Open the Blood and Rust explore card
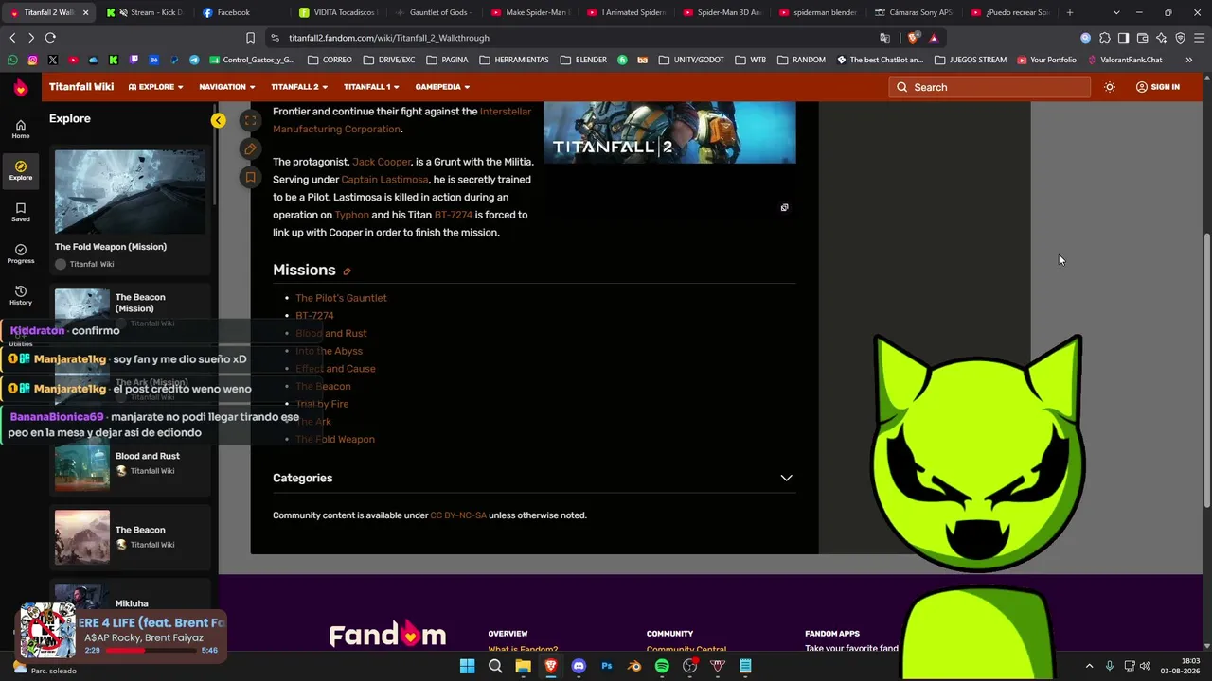The height and width of the screenshot is (681, 1212). [x=131, y=463]
